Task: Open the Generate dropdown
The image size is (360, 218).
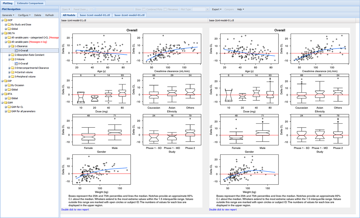Action: click(x=8, y=15)
